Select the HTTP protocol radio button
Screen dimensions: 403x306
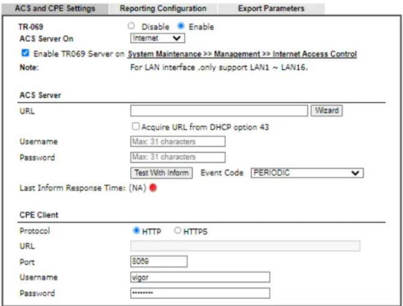click(x=136, y=230)
